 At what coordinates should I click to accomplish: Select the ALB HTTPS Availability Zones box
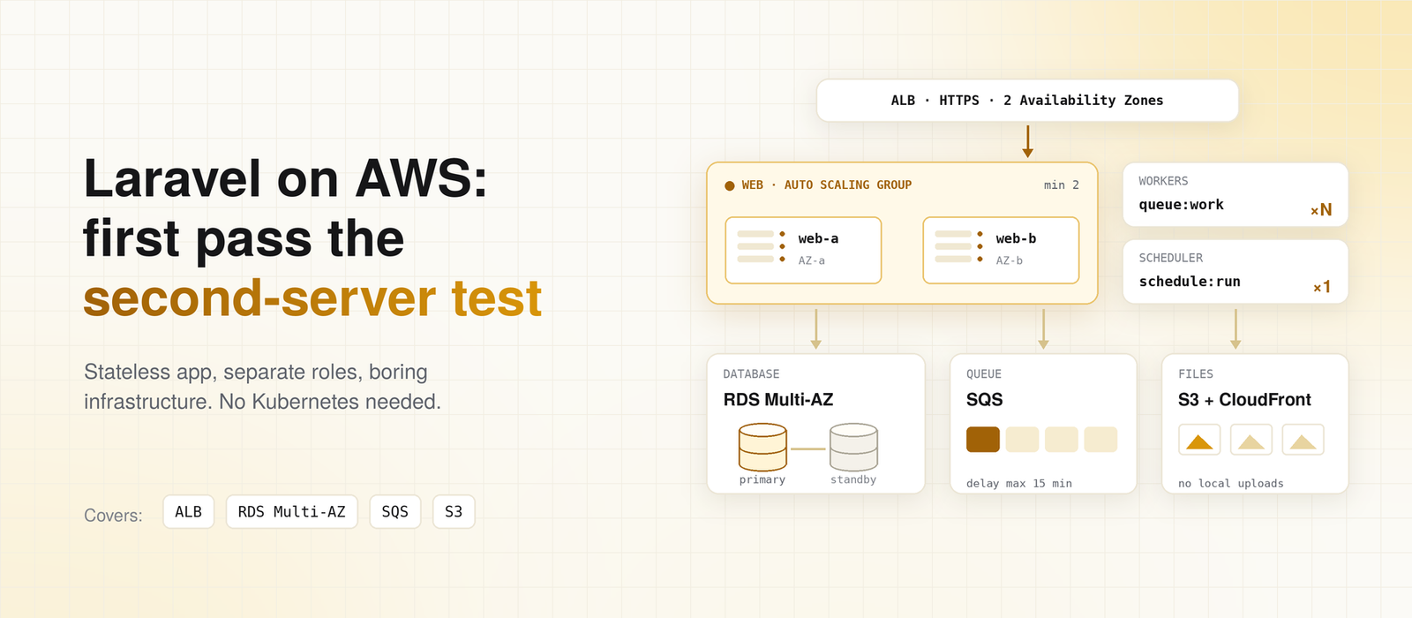click(1027, 101)
